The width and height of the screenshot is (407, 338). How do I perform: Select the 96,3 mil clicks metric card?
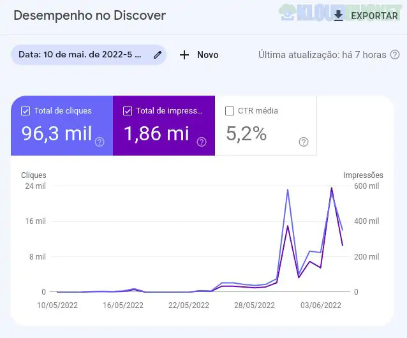click(57, 133)
